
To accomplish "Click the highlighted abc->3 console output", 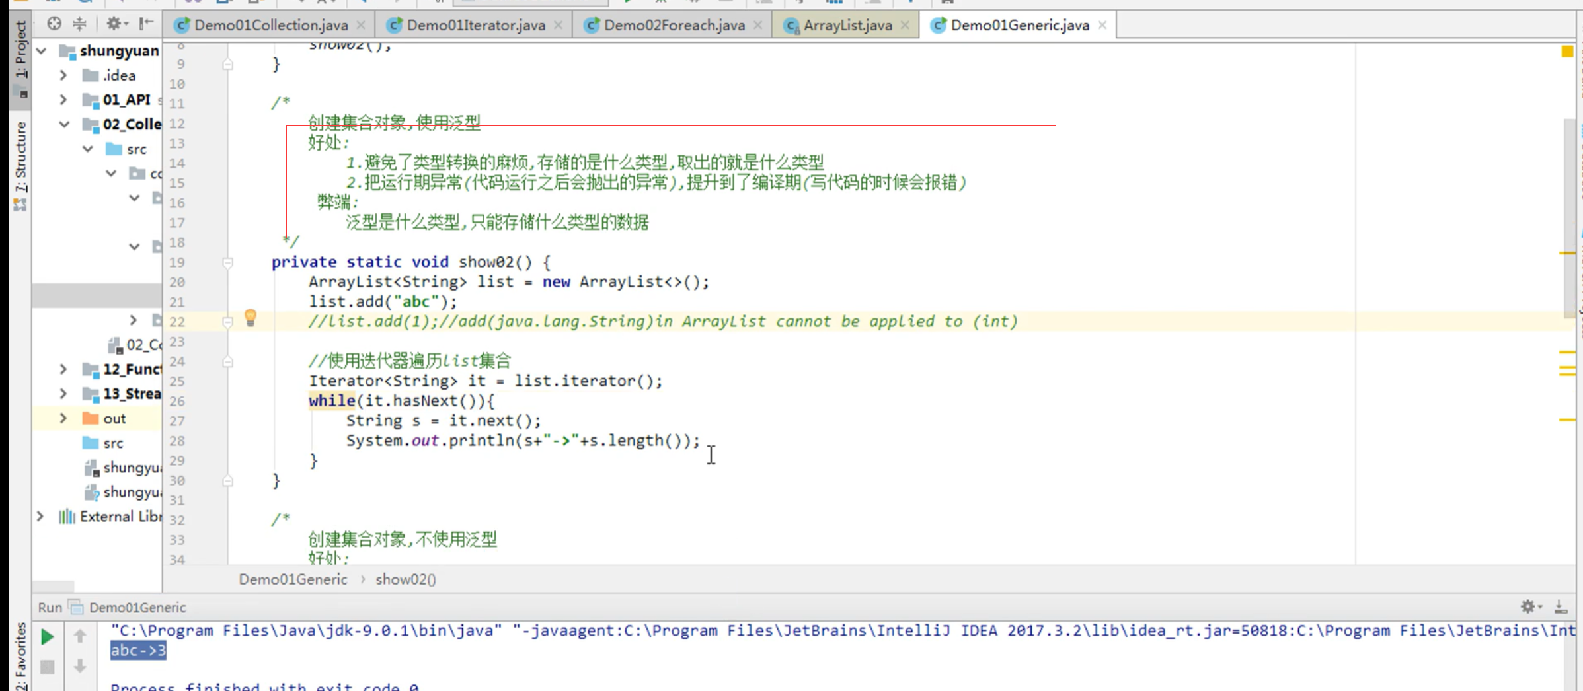I will click(138, 651).
